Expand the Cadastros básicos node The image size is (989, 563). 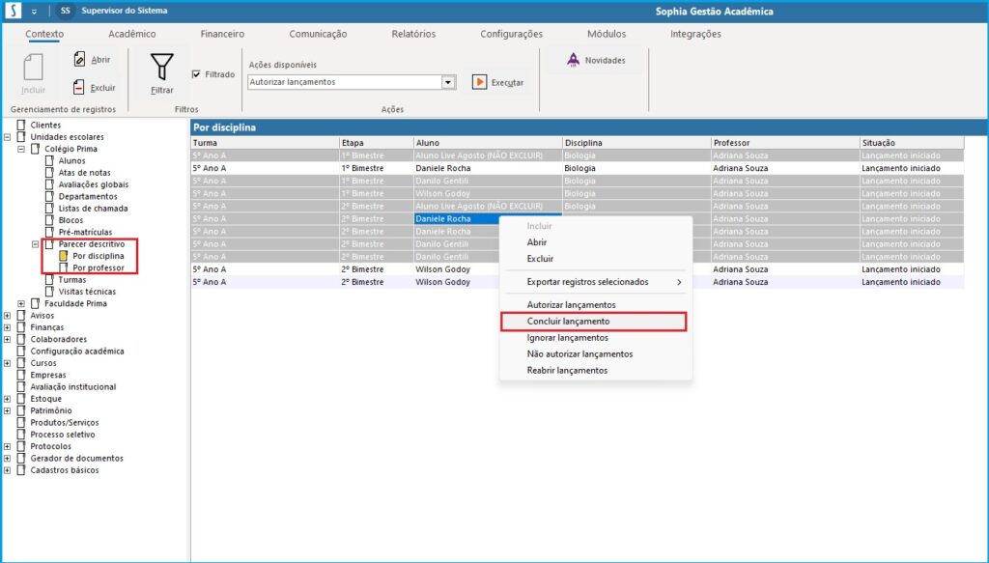point(7,470)
